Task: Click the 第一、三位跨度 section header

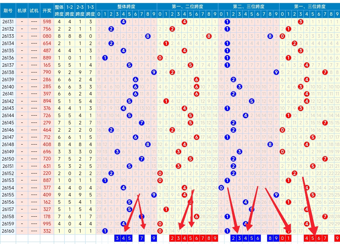Action: tap(310, 7)
